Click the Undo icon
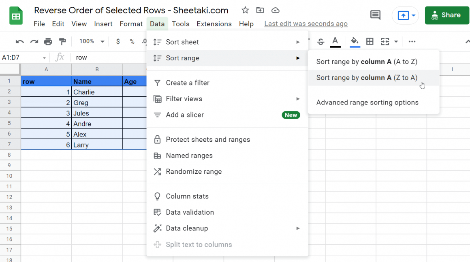The image size is (470, 262). coord(19,41)
